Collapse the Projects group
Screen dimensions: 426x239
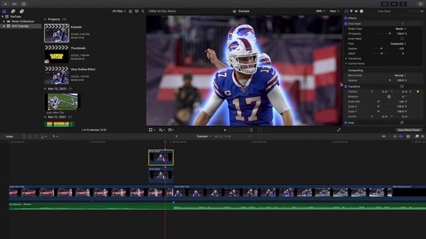pos(45,19)
